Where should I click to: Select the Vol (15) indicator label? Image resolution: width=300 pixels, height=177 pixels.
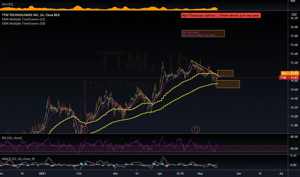[7, 4]
